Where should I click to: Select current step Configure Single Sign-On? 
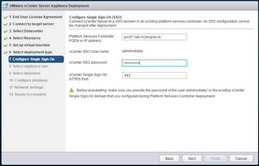[36, 59]
